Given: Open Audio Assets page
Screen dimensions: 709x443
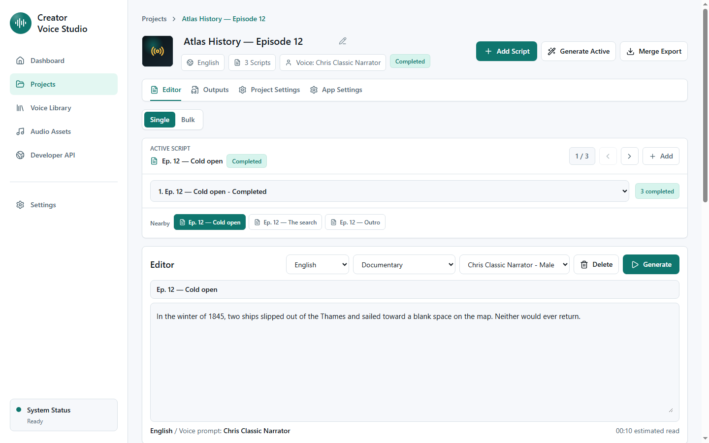Looking at the screenshot, I should (x=64, y=131).
